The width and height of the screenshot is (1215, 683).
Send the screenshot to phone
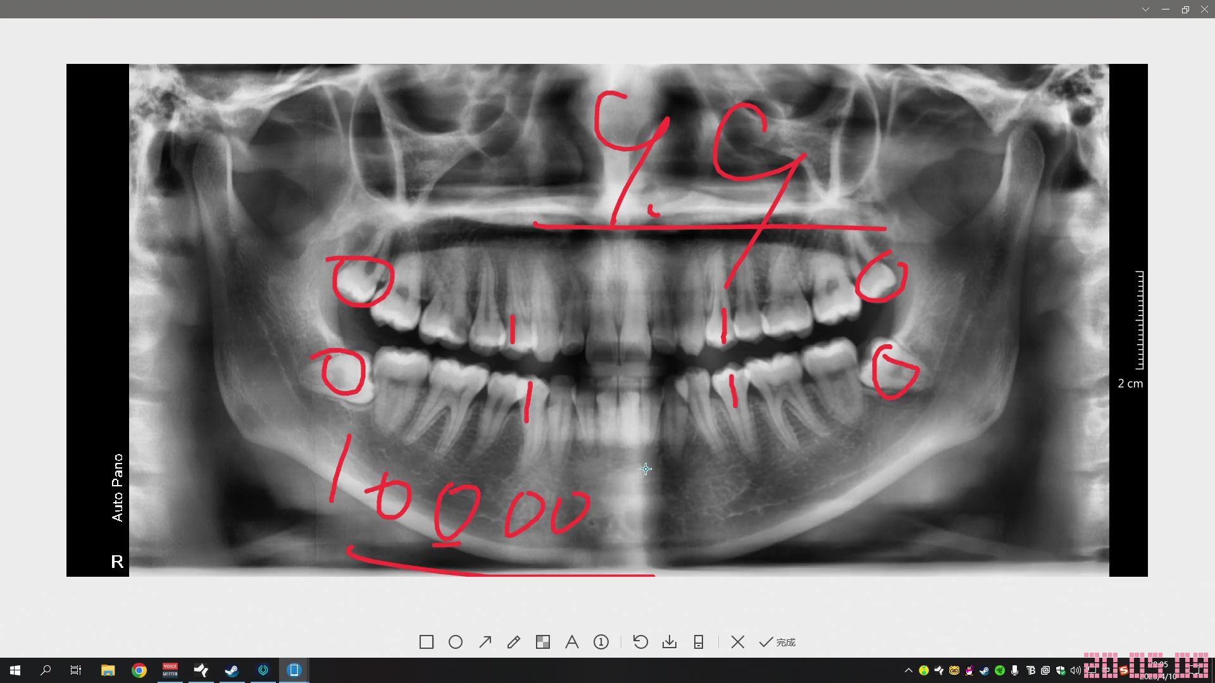pos(699,642)
